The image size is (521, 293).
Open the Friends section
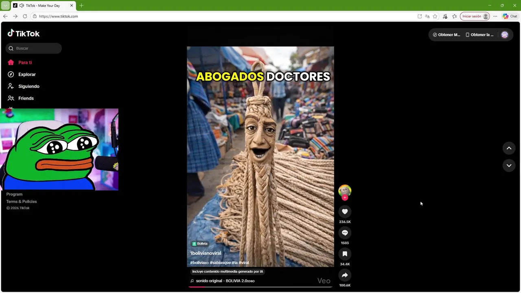point(20,98)
